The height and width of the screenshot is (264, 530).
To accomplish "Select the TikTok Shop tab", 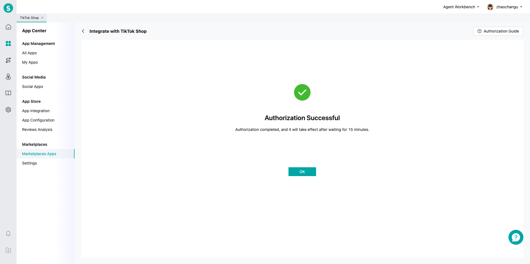I will (29, 18).
